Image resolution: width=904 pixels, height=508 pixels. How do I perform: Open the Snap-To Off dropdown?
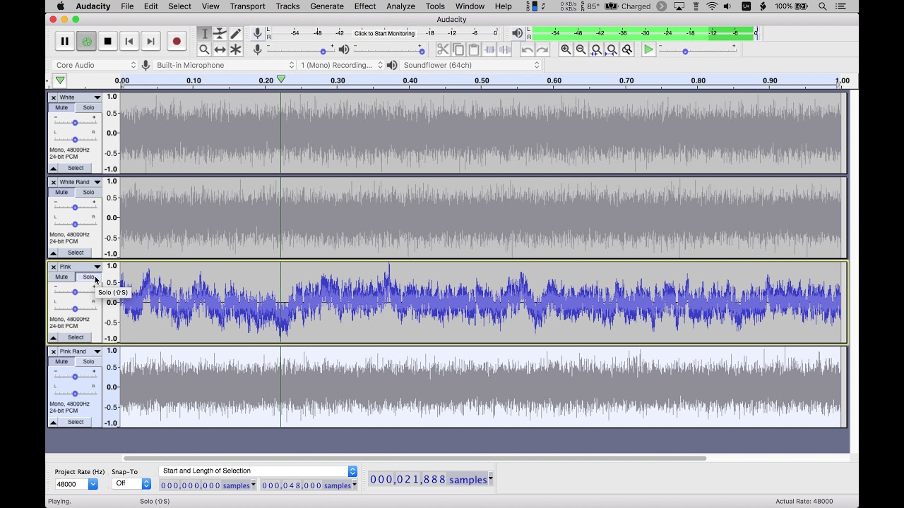click(x=131, y=484)
